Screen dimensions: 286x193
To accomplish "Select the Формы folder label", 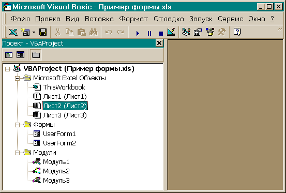I will pos(44,125).
